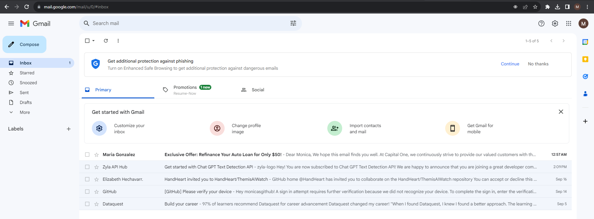Show search options filter icon
This screenshot has width=594, height=219.
point(293,23)
